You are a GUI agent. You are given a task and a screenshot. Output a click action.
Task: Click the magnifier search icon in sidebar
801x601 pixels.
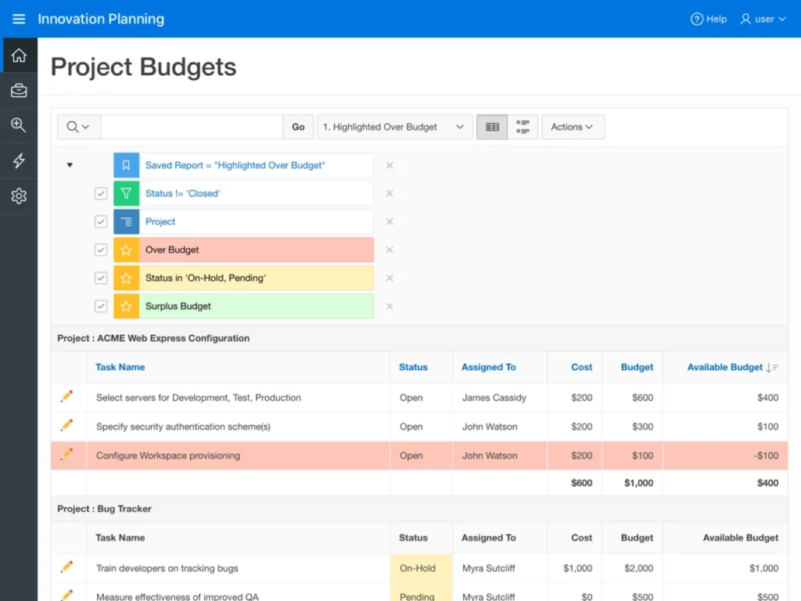tap(19, 126)
